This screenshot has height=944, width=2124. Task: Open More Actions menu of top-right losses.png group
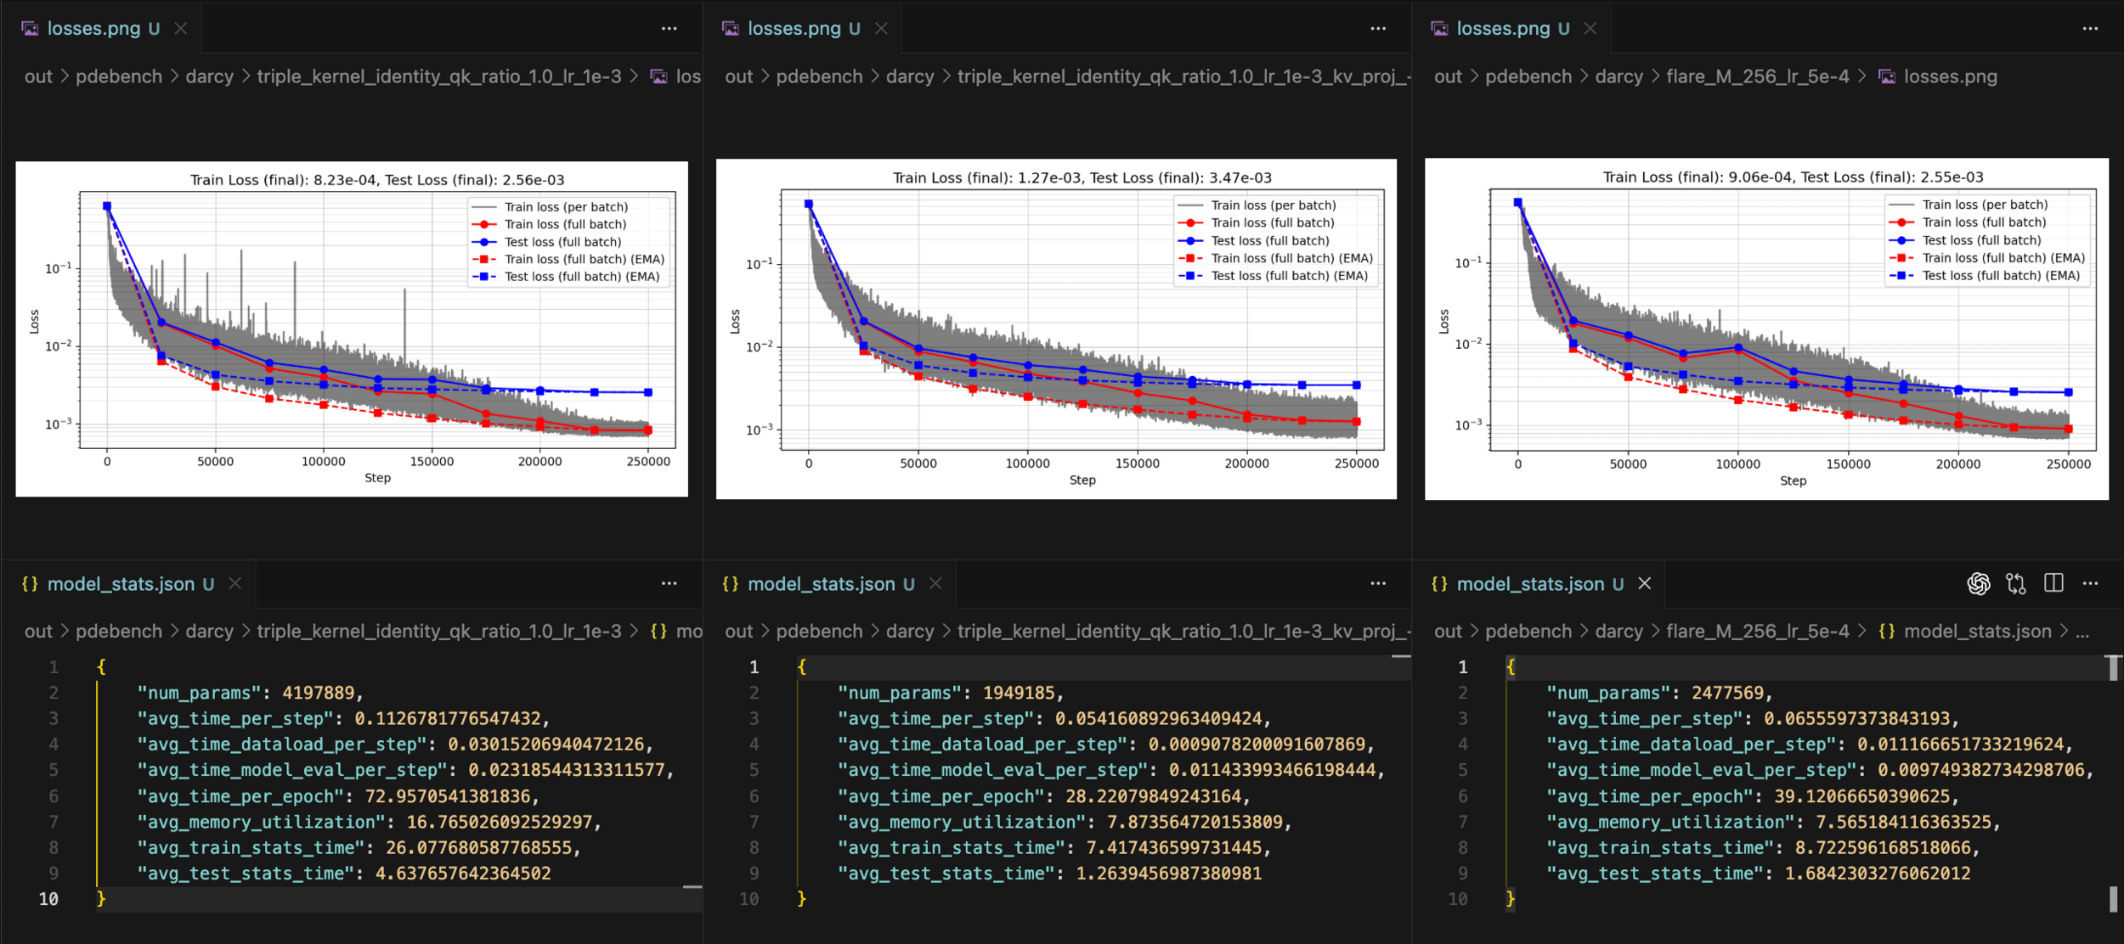pyautogui.click(x=2090, y=28)
